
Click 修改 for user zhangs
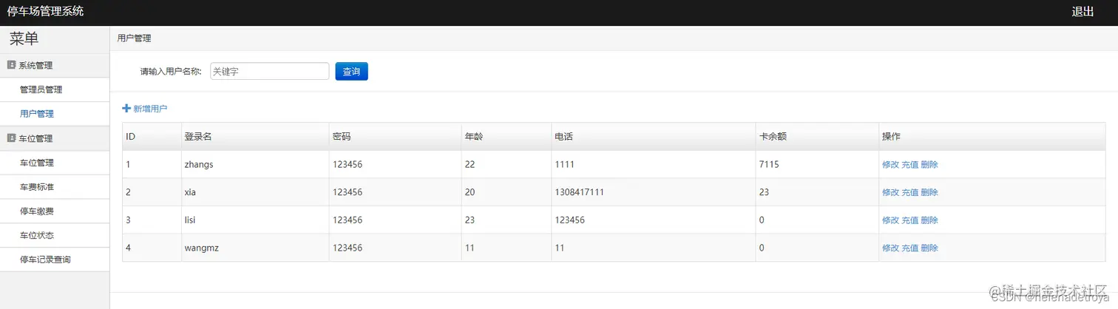point(890,165)
